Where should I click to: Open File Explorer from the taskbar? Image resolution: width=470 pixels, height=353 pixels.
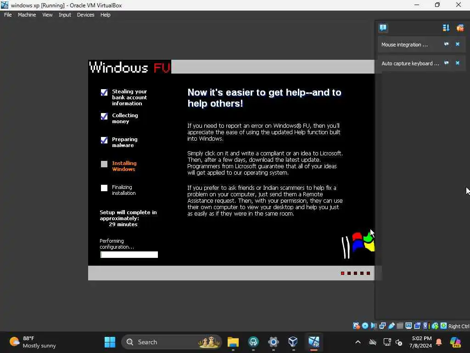pos(233,342)
